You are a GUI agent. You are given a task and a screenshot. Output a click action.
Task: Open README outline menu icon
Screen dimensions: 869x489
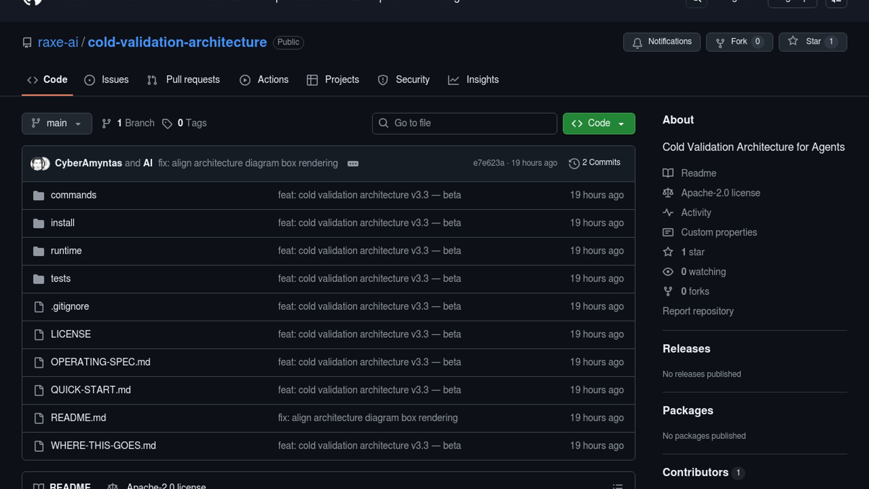pyautogui.click(x=617, y=486)
